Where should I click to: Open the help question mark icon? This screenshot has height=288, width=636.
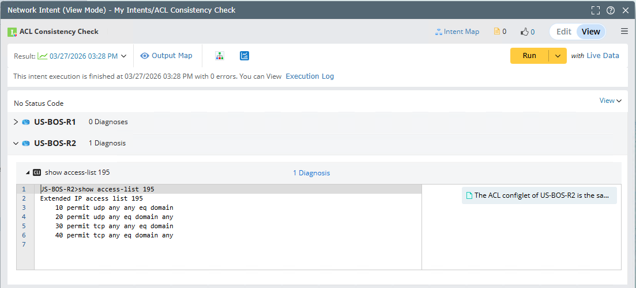pyautogui.click(x=611, y=10)
